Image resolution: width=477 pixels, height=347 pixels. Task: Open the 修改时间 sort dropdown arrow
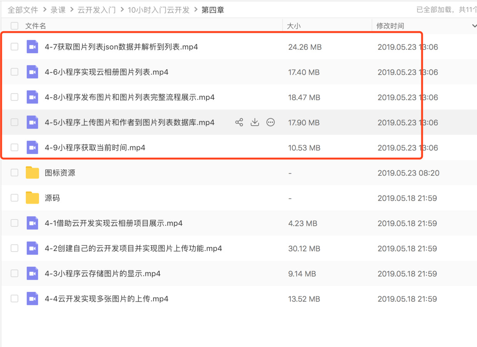click(x=474, y=26)
